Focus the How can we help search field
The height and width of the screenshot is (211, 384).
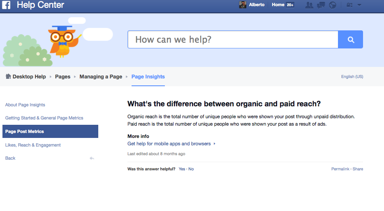point(233,39)
